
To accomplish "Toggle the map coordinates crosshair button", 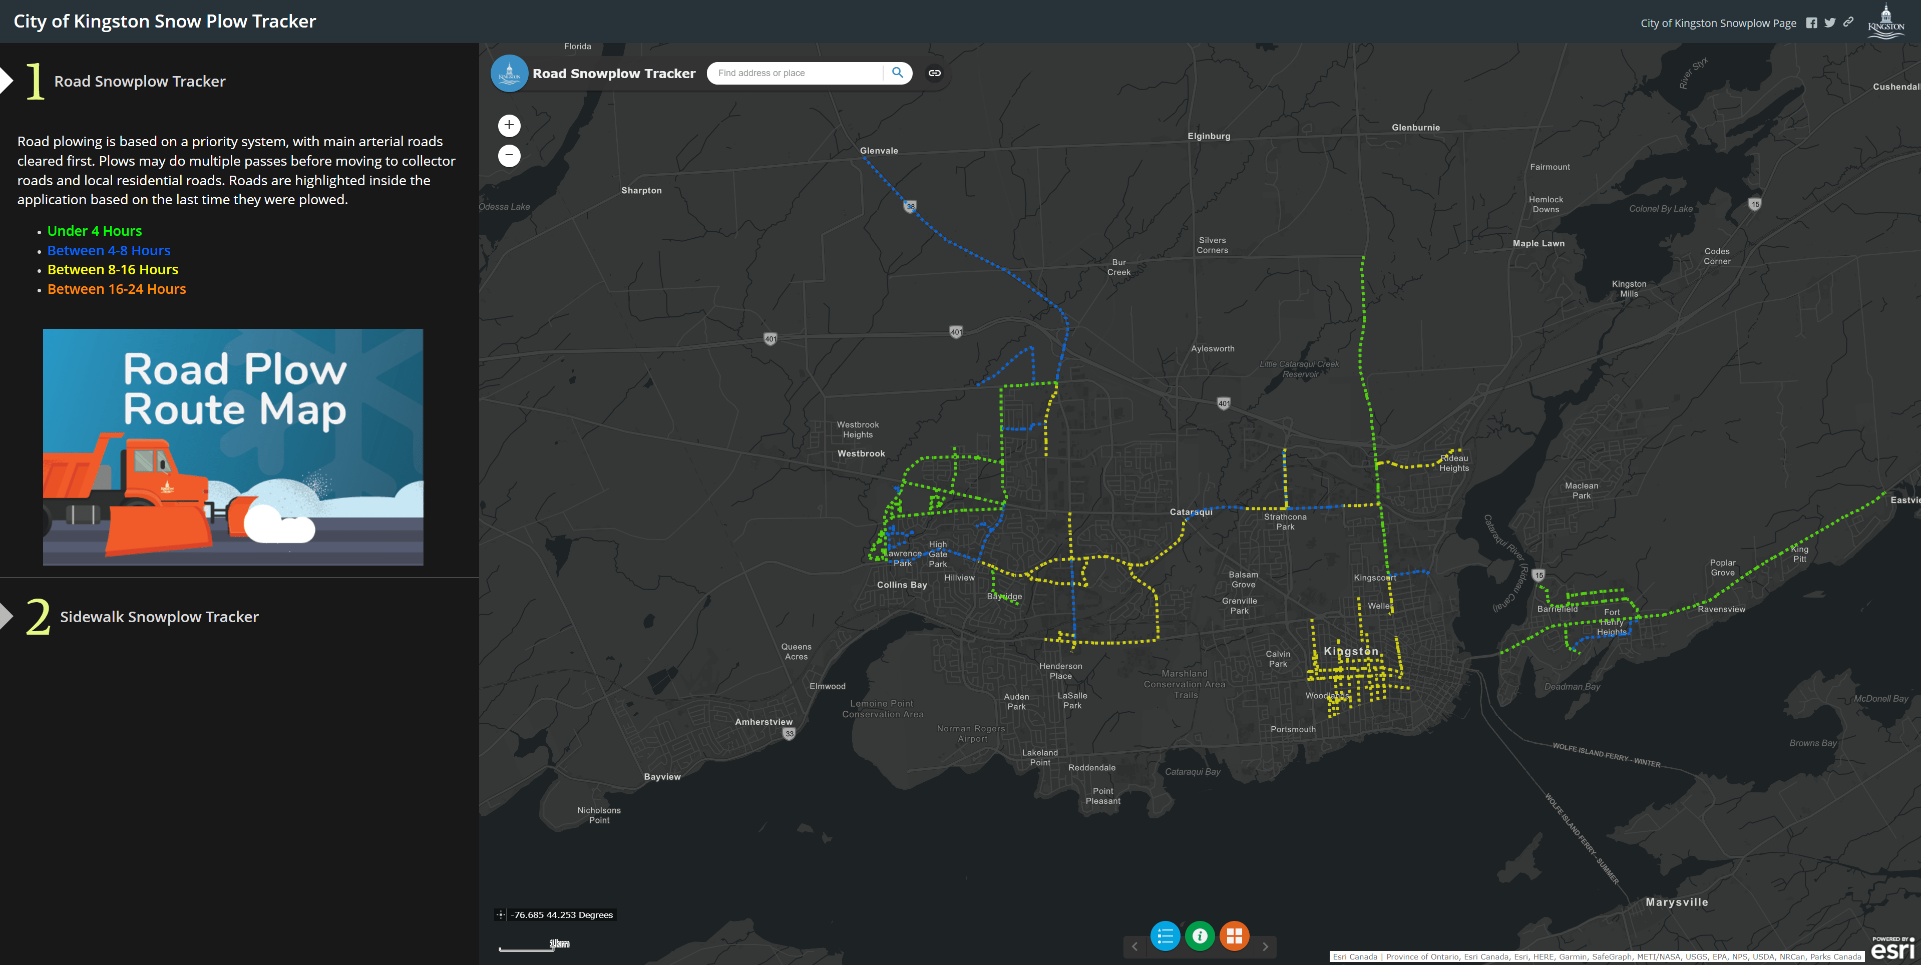I will [501, 915].
